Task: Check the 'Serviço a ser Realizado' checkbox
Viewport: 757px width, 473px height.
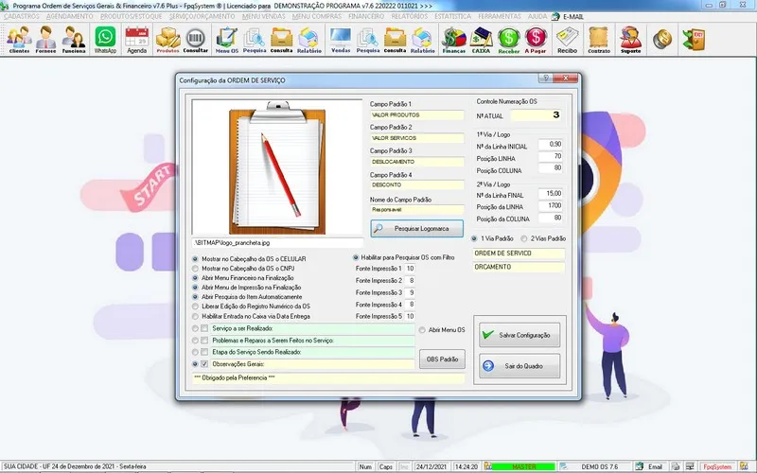Action: pos(205,328)
